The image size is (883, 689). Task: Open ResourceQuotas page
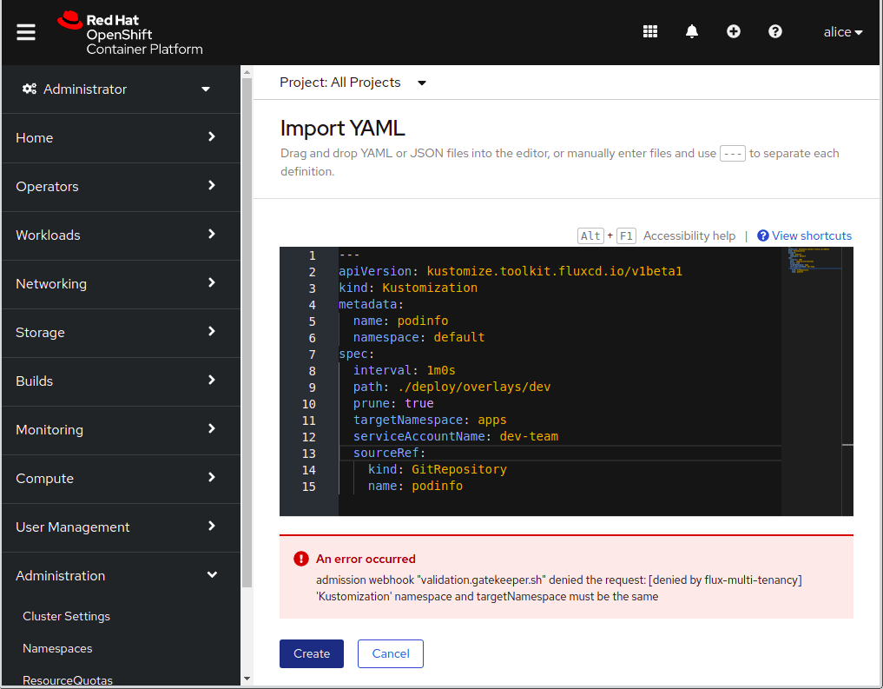[x=68, y=680]
